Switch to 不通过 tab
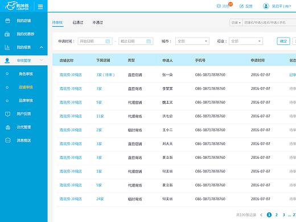 pyautogui.click(x=97, y=23)
